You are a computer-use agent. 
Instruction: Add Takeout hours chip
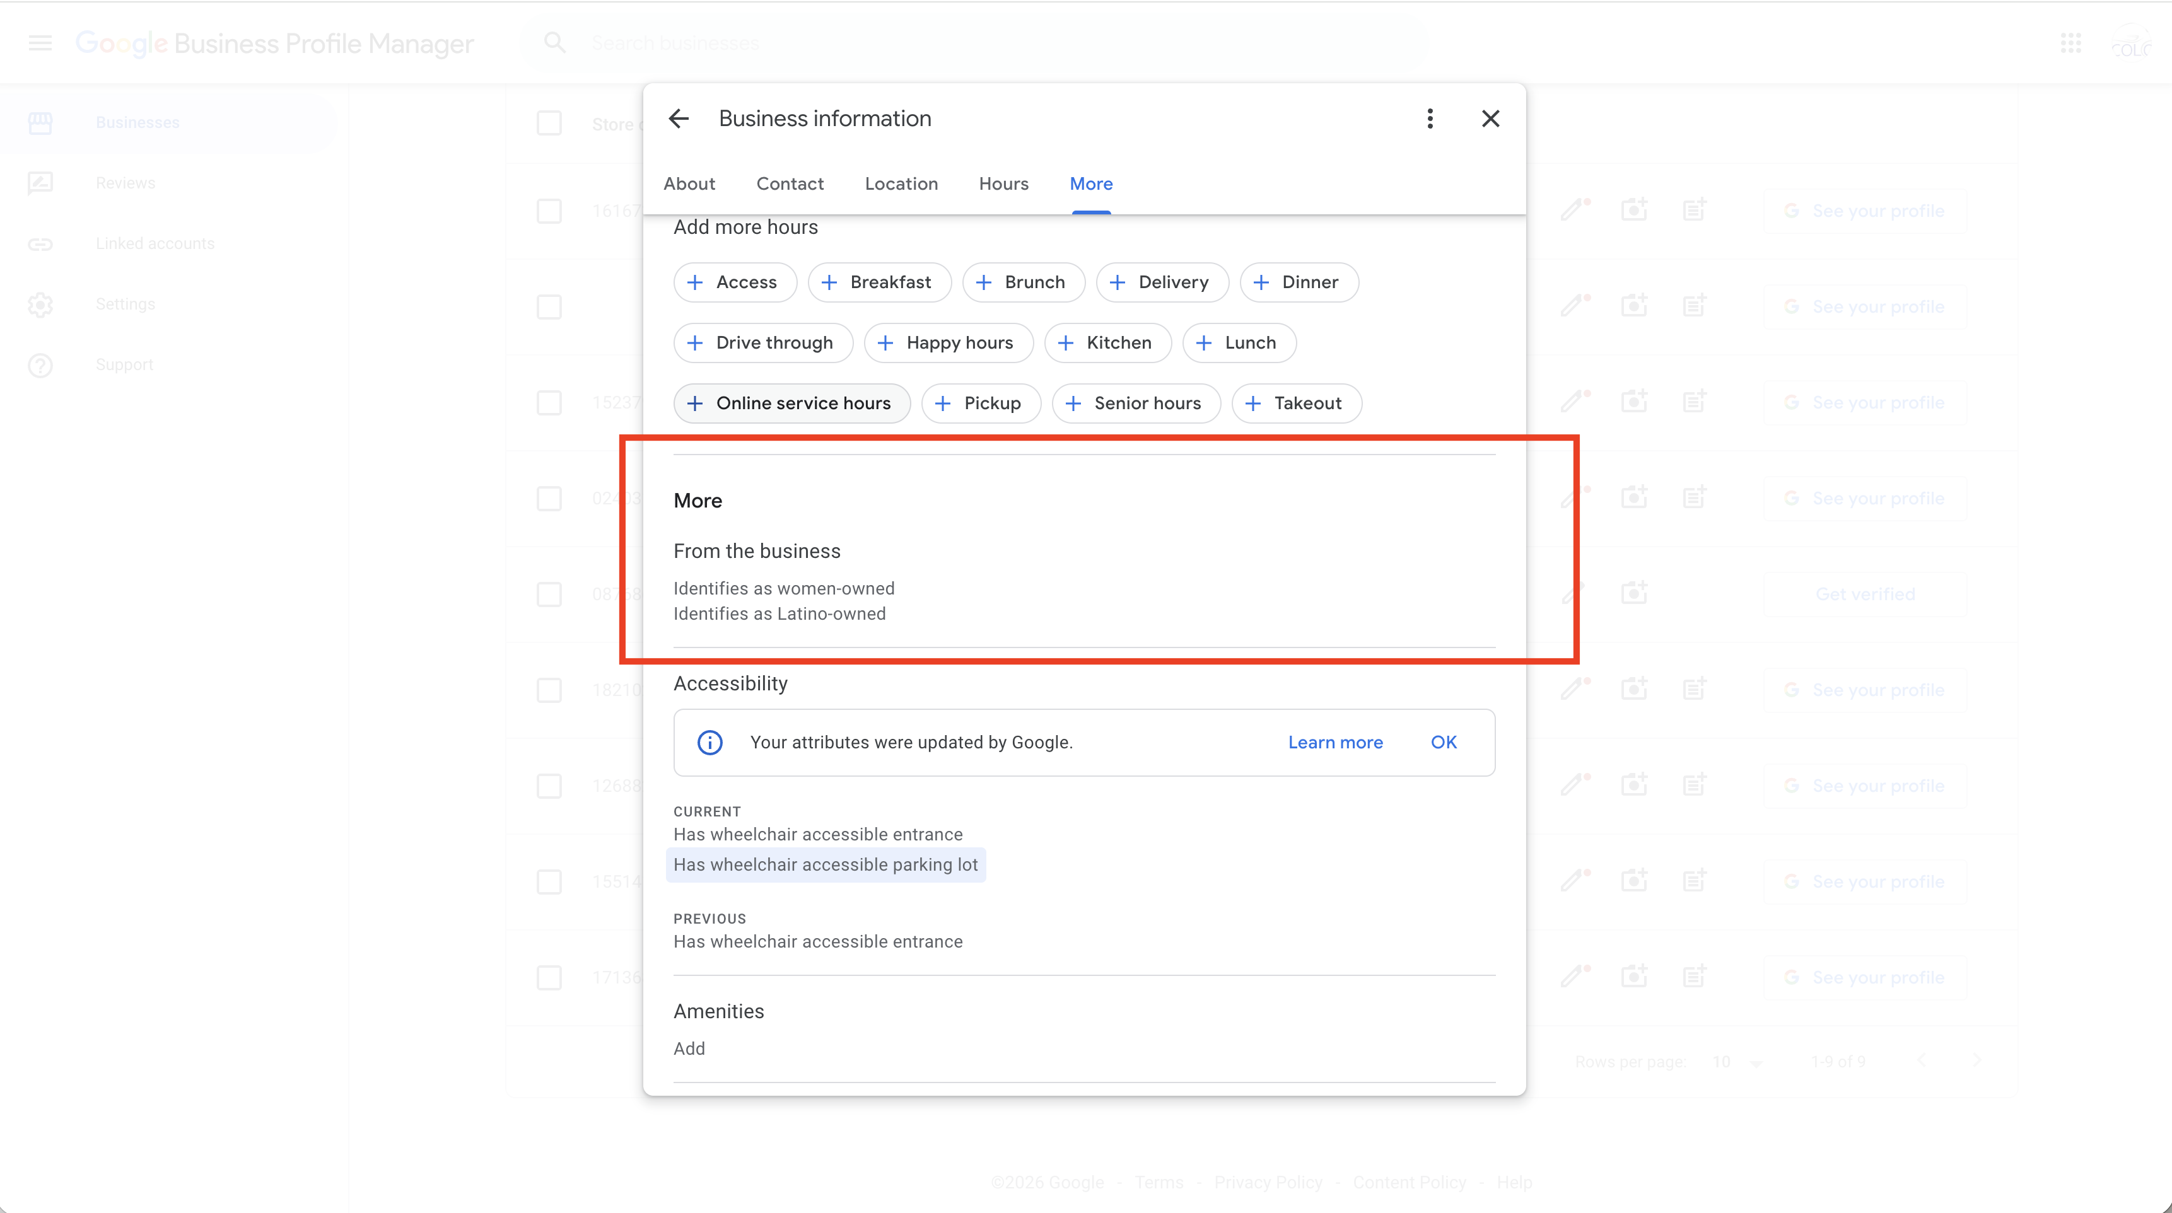point(1297,403)
